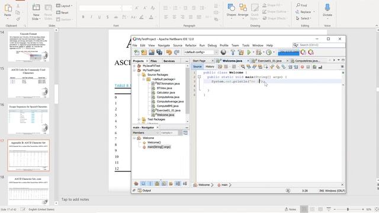
Task: Click the globe browser icon in NetBeans toolbar
Action: 223,52
